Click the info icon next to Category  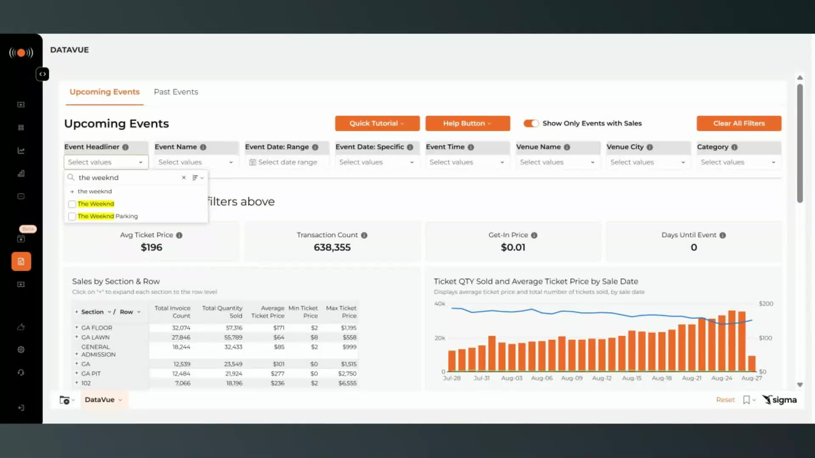734,147
